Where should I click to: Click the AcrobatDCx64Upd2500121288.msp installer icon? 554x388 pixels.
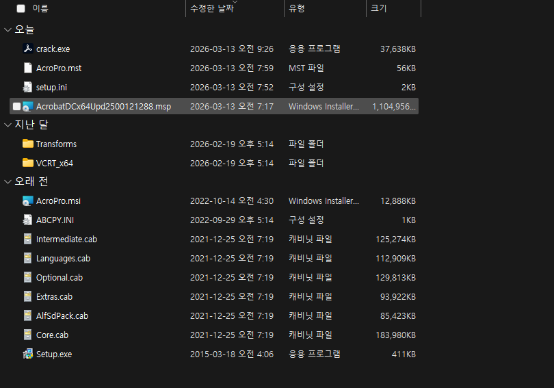(27, 106)
